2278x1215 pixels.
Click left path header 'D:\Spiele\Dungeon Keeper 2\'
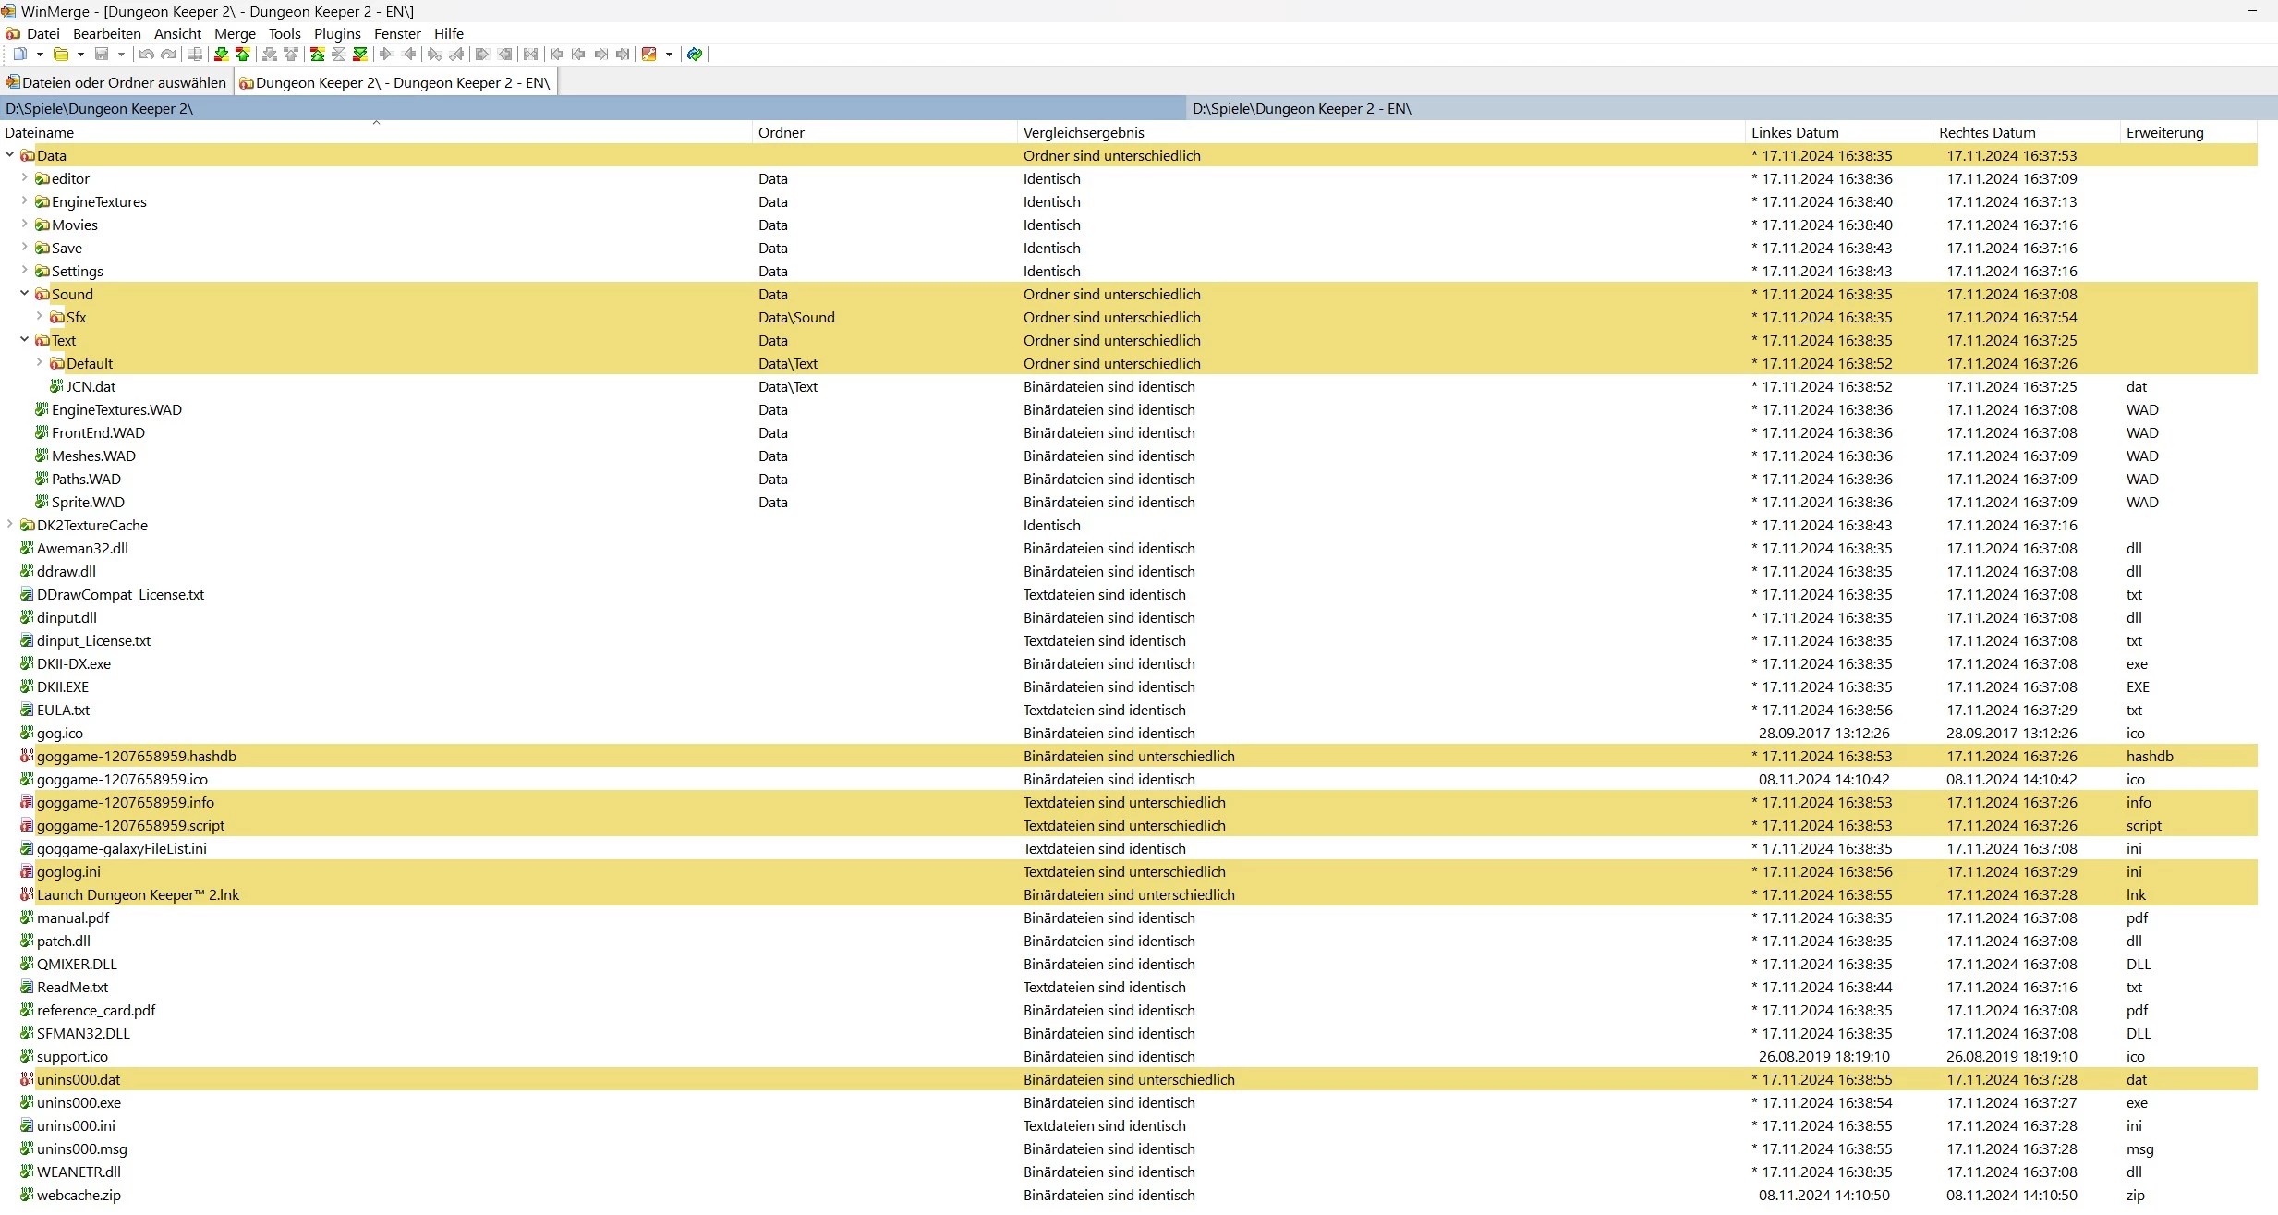592,108
